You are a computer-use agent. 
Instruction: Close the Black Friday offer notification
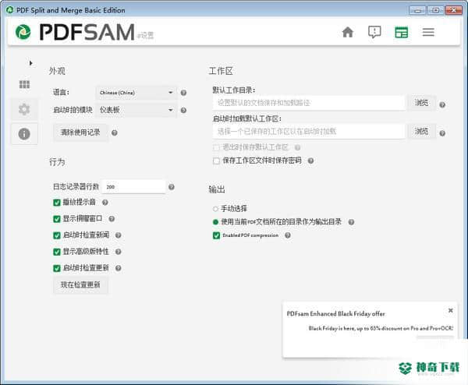(450, 310)
